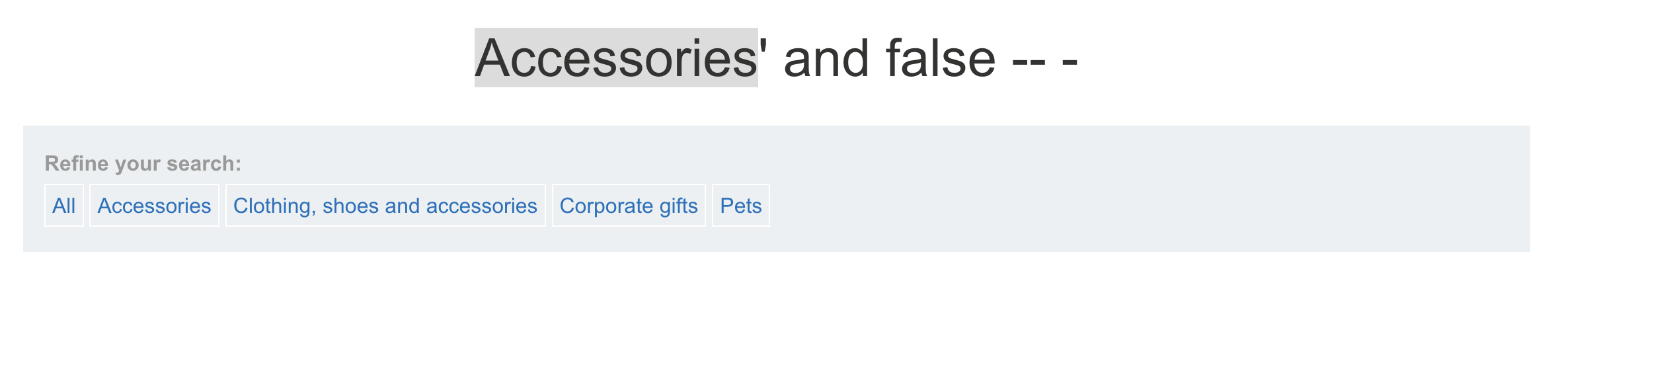Open Clothing, shoes and accessories category
The width and height of the screenshot is (1675, 365).
(385, 206)
